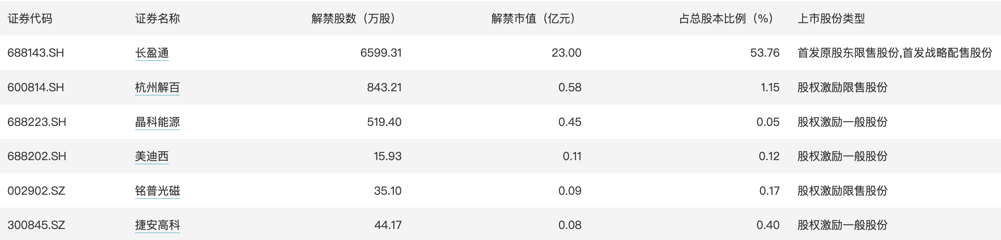The width and height of the screenshot is (1001, 240).
Task: Click the 53.76 share ratio value
Action: point(764,53)
